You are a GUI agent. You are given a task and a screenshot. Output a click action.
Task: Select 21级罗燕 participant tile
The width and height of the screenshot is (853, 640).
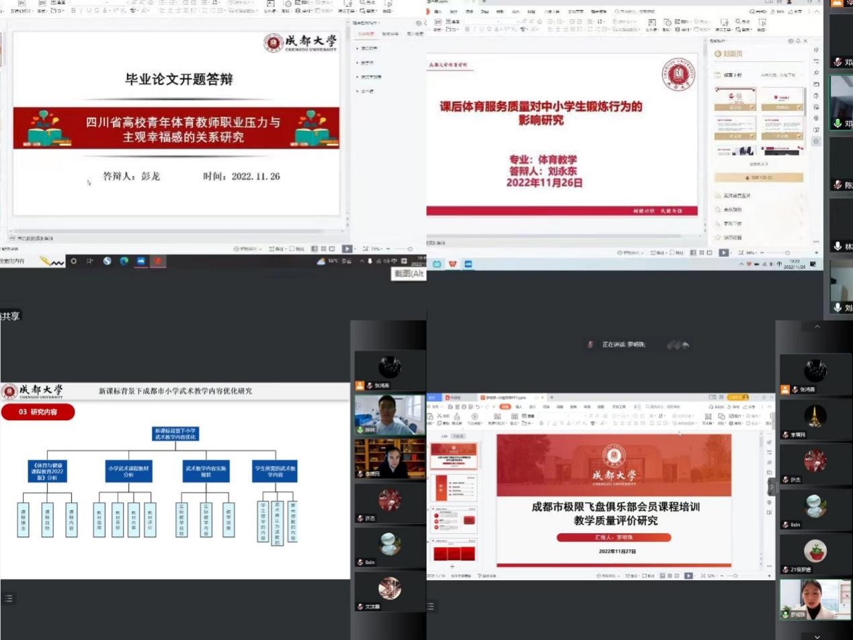(815, 555)
